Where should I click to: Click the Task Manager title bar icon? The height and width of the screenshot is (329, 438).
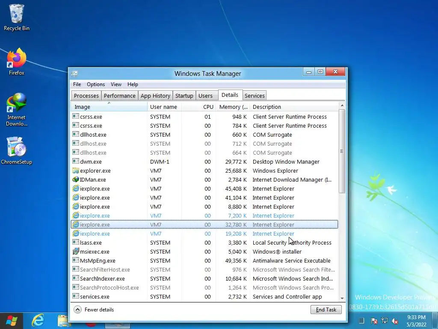tap(74, 74)
